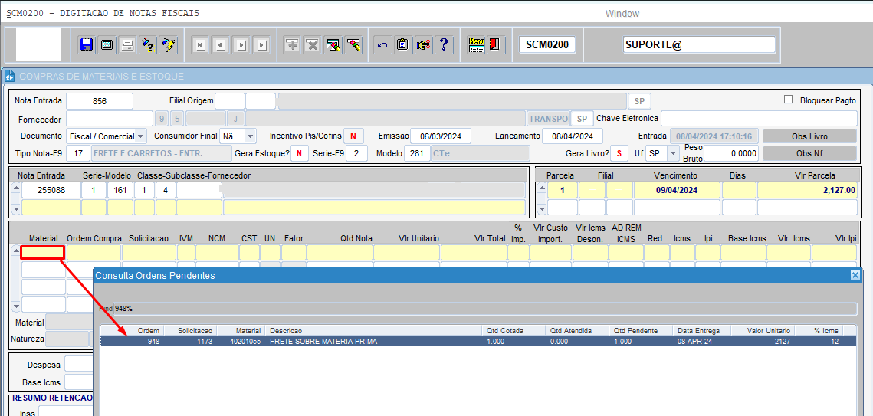Open the Documento Fiscal / Comercial dropdown

tap(141, 136)
